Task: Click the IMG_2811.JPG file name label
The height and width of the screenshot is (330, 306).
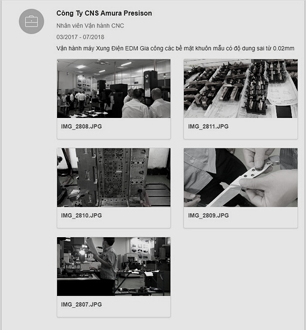Action: (208, 126)
